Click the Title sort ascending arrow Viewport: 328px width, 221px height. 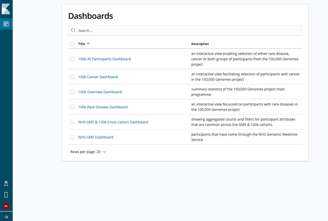[x=88, y=44]
